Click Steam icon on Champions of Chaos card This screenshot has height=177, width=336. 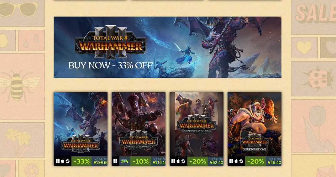[x=183, y=161]
